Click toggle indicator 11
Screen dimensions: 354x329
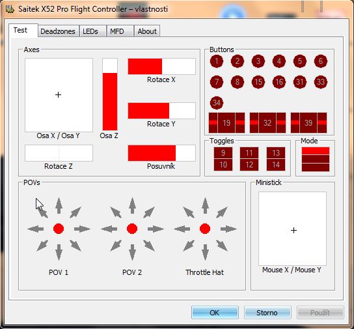[x=249, y=152]
